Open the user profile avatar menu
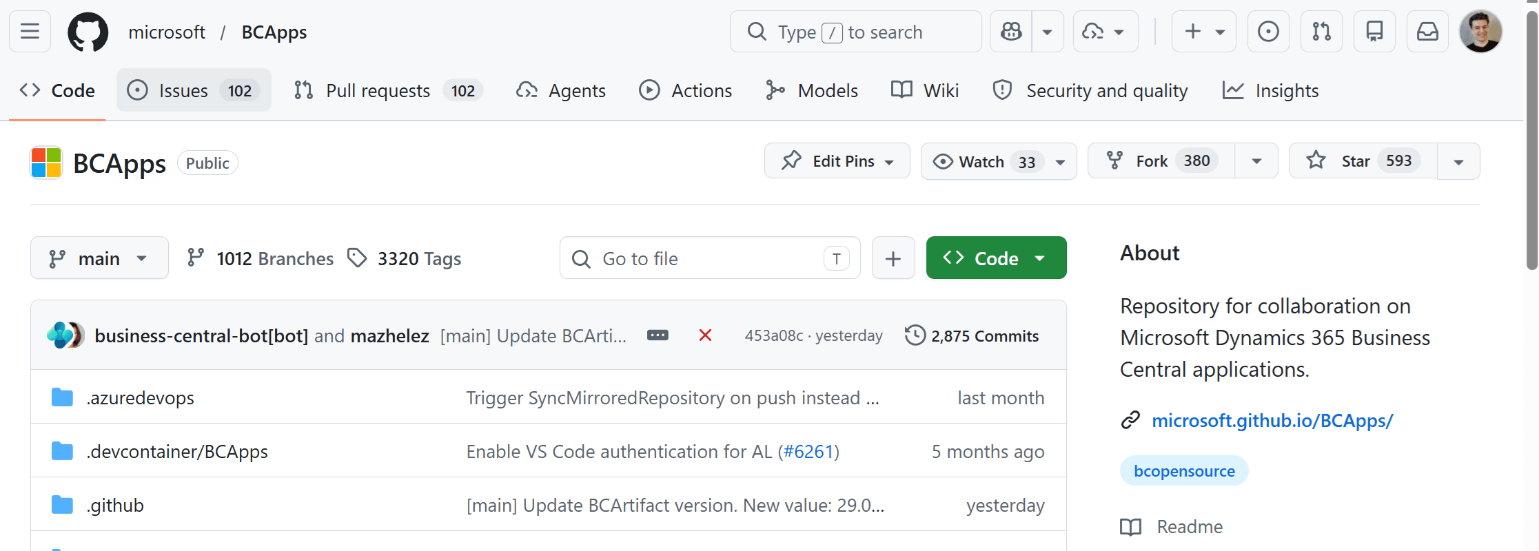 (1480, 32)
